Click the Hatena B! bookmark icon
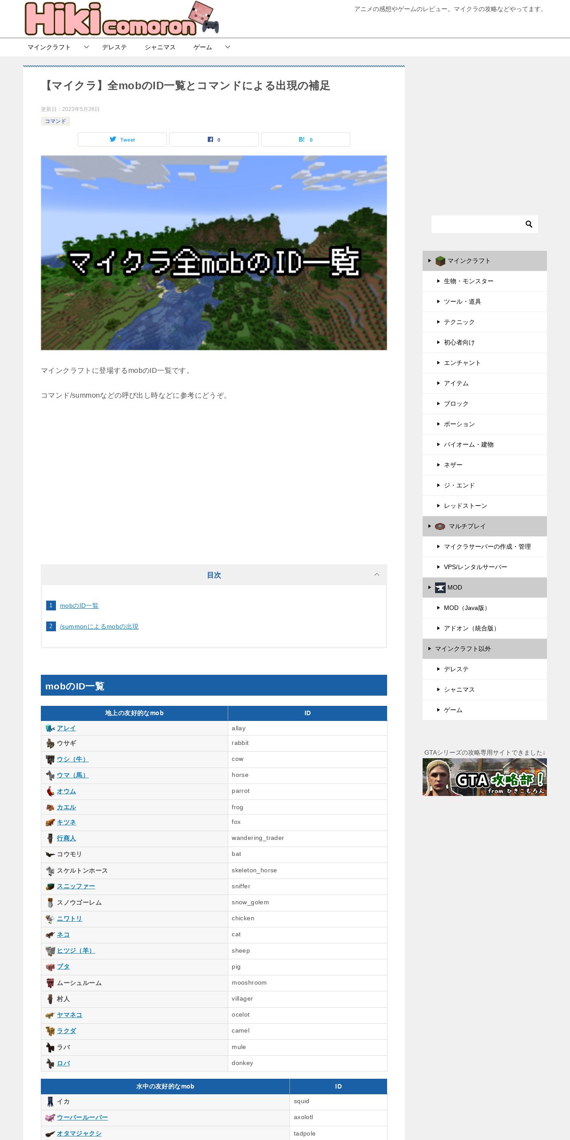 point(301,139)
